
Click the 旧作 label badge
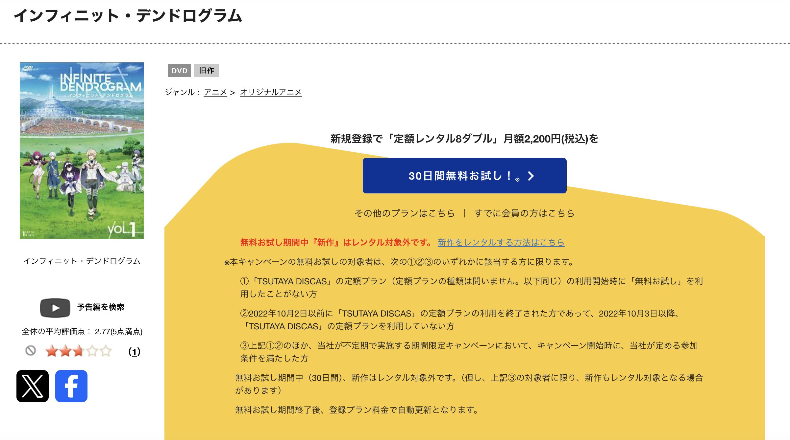tap(207, 71)
